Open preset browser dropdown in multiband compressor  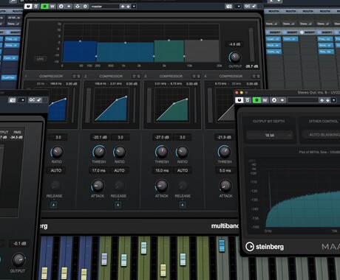[134, 6]
